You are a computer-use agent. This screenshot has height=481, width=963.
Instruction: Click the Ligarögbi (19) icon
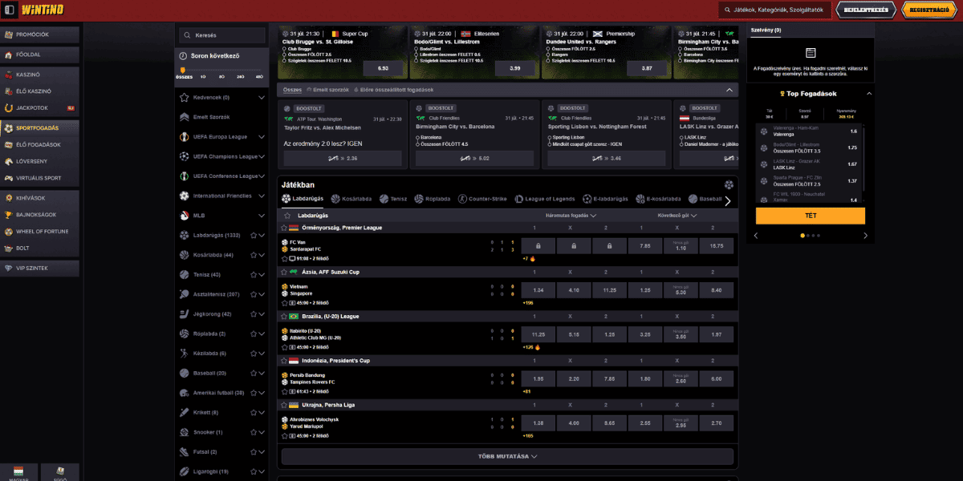click(x=185, y=471)
